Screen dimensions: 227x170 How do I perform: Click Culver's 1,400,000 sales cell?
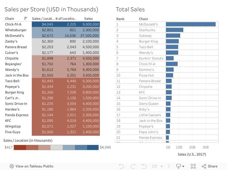(x=91, y=53)
